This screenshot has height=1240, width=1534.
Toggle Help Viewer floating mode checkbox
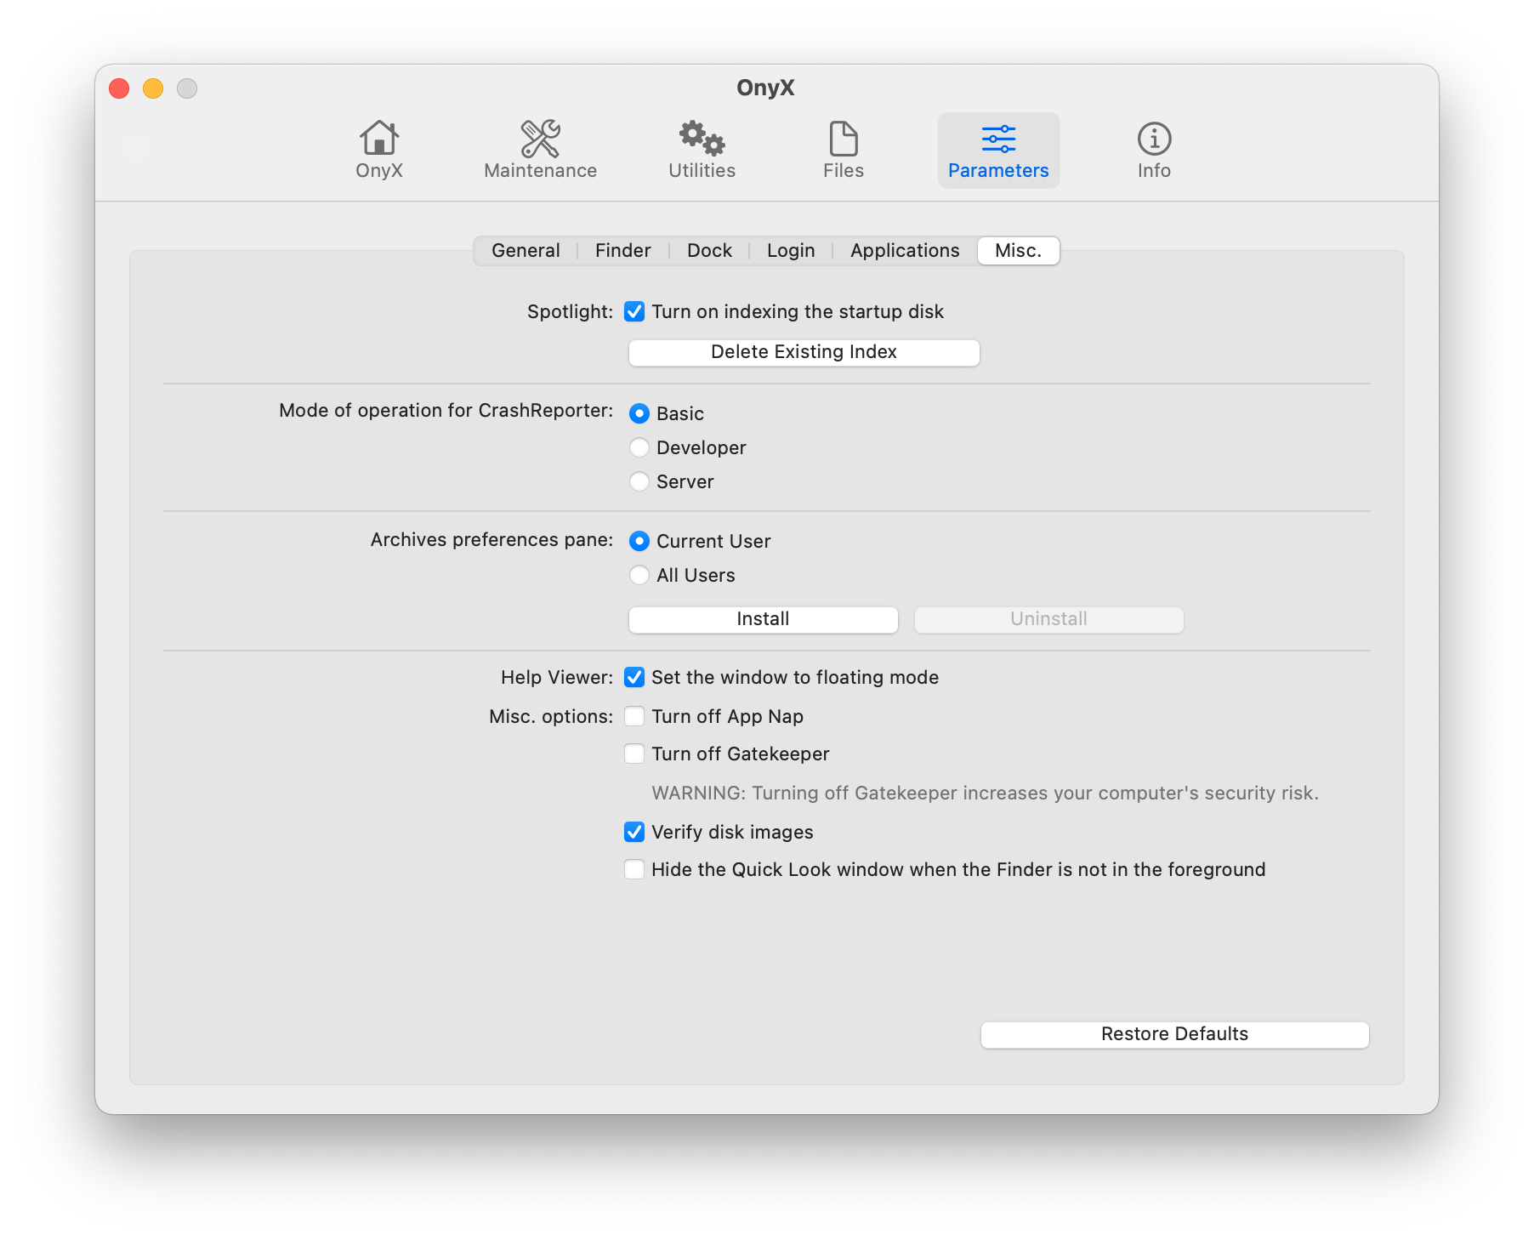pos(634,678)
